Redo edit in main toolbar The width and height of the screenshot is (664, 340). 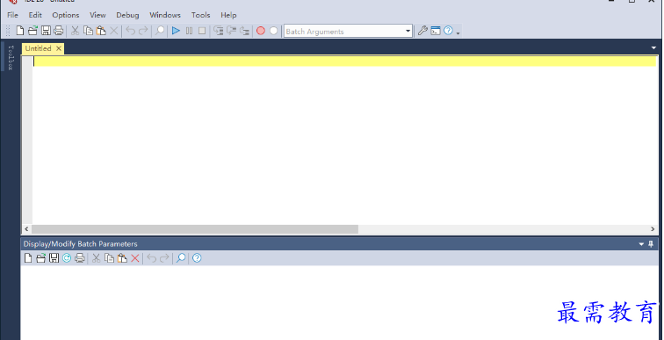point(143,31)
